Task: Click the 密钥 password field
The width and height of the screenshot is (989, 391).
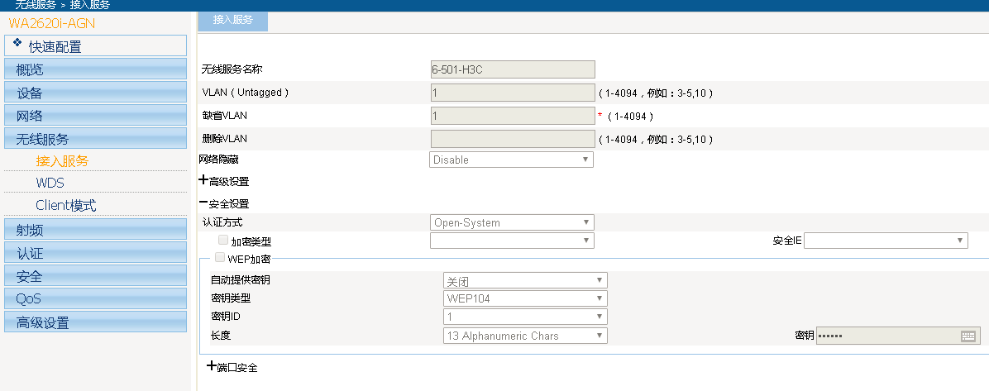Action: pyautogui.click(x=886, y=336)
